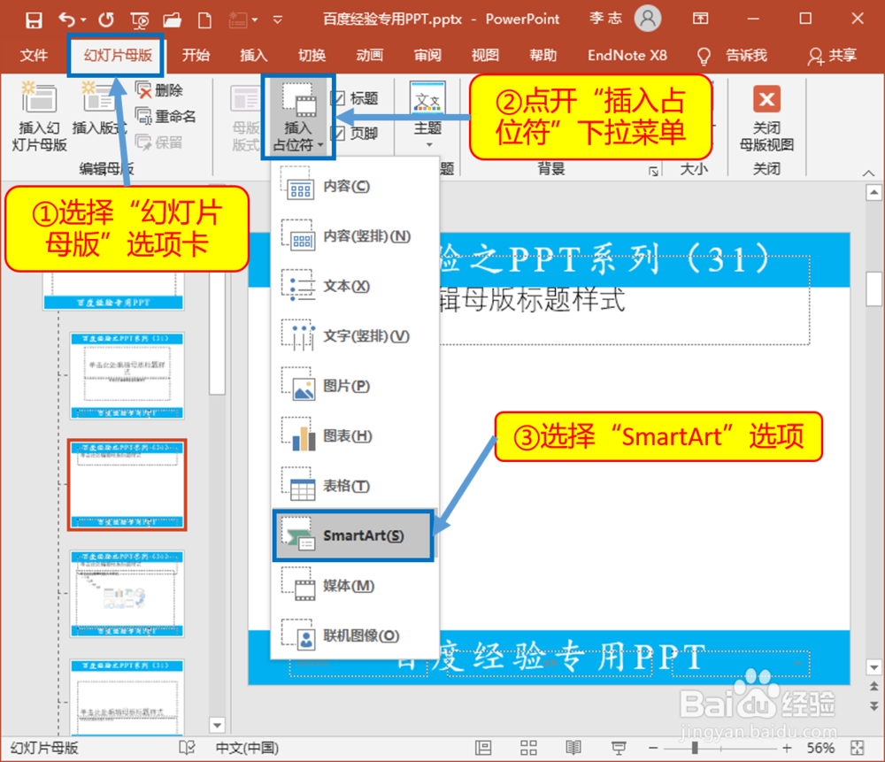Viewport: 885px width, 762px height.
Task: Start Slide Show from status bar
Action: click(619, 749)
